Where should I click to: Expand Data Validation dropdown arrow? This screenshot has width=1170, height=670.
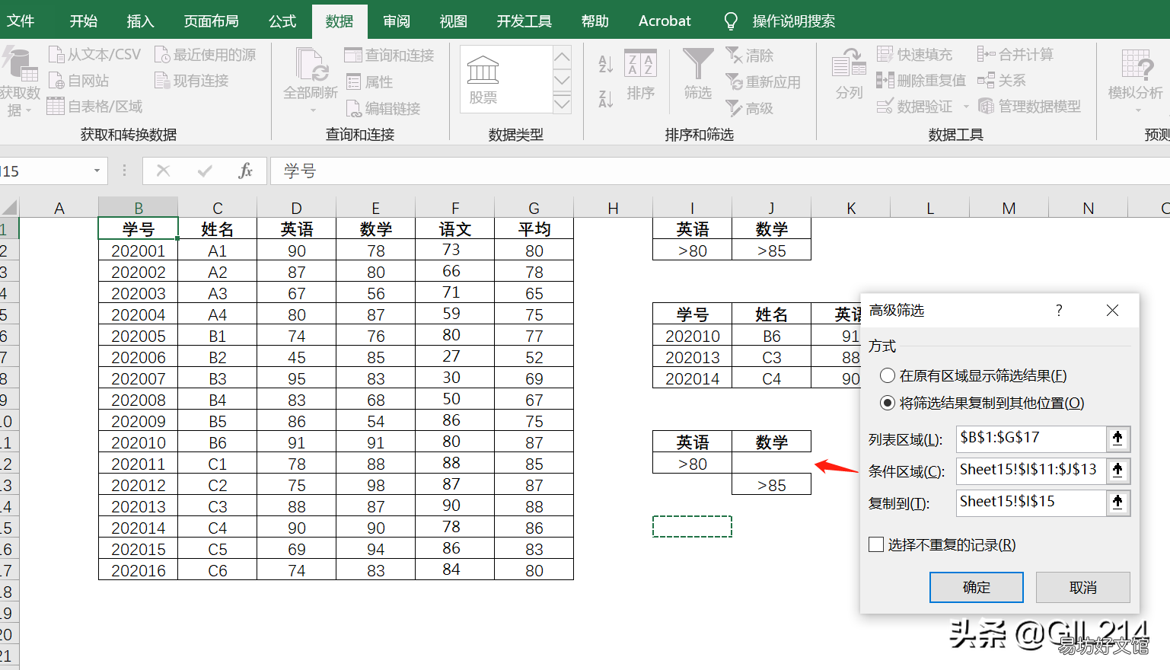pyautogui.click(x=966, y=107)
